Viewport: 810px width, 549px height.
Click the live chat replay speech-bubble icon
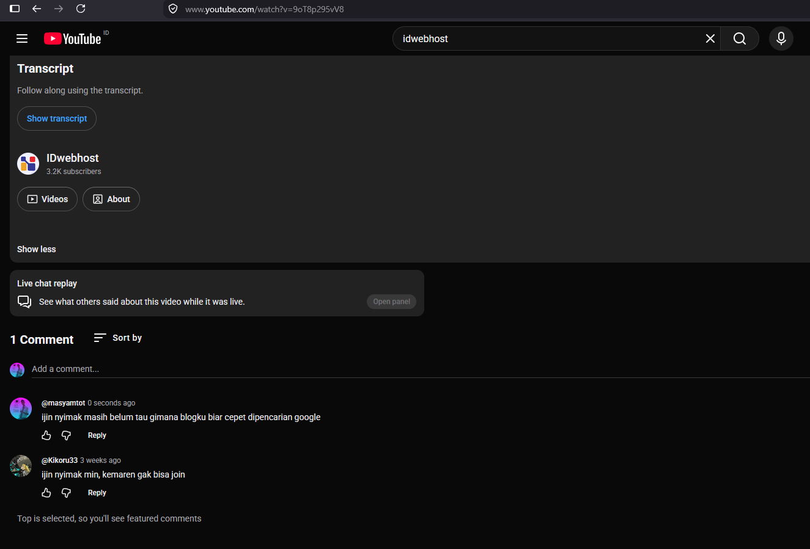pos(24,302)
